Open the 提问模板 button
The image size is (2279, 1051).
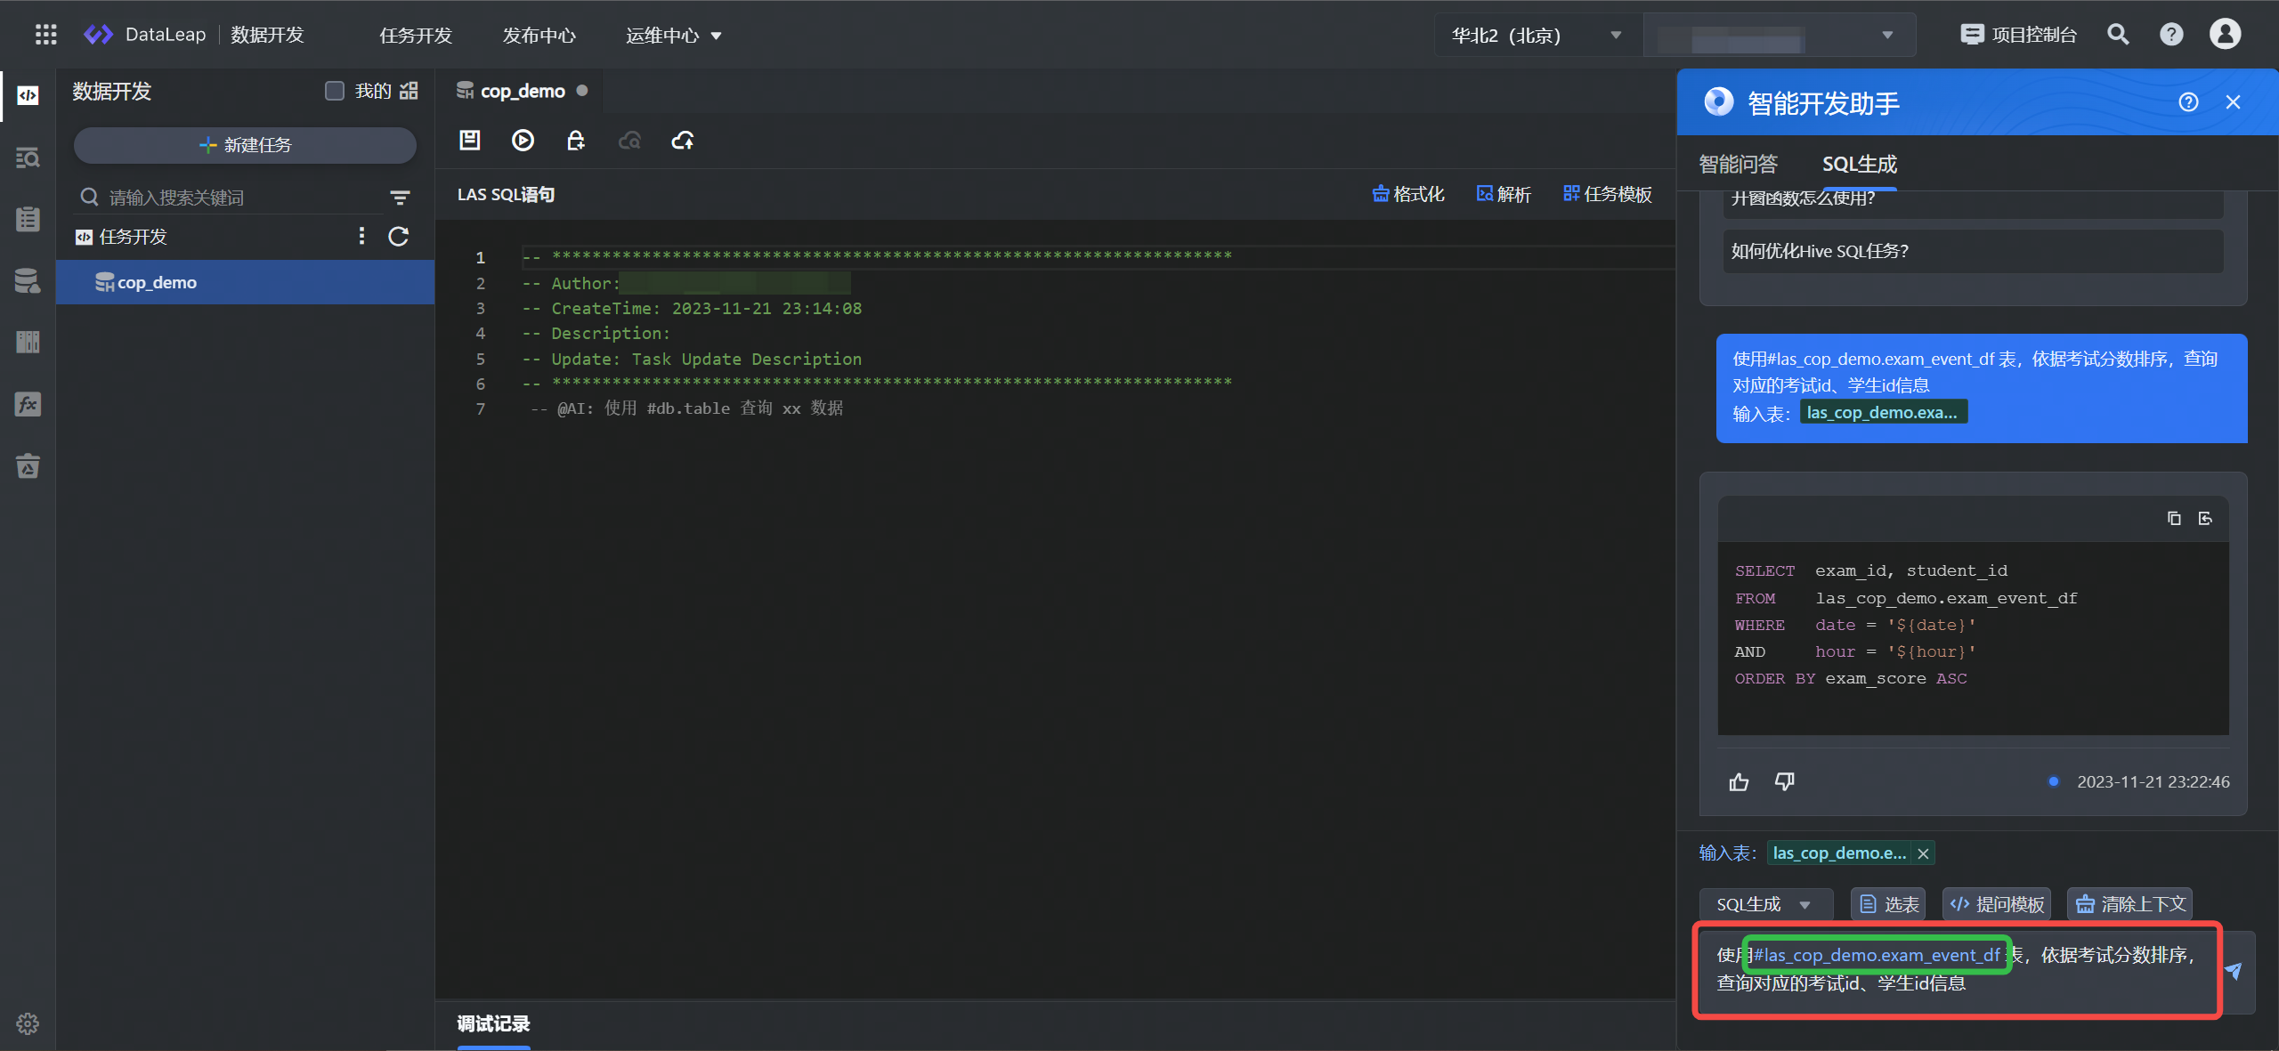[x=1997, y=904]
